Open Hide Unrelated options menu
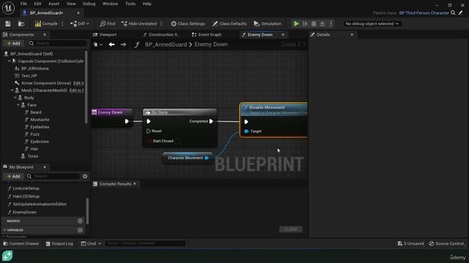469x263 pixels. pyautogui.click(x=161, y=23)
